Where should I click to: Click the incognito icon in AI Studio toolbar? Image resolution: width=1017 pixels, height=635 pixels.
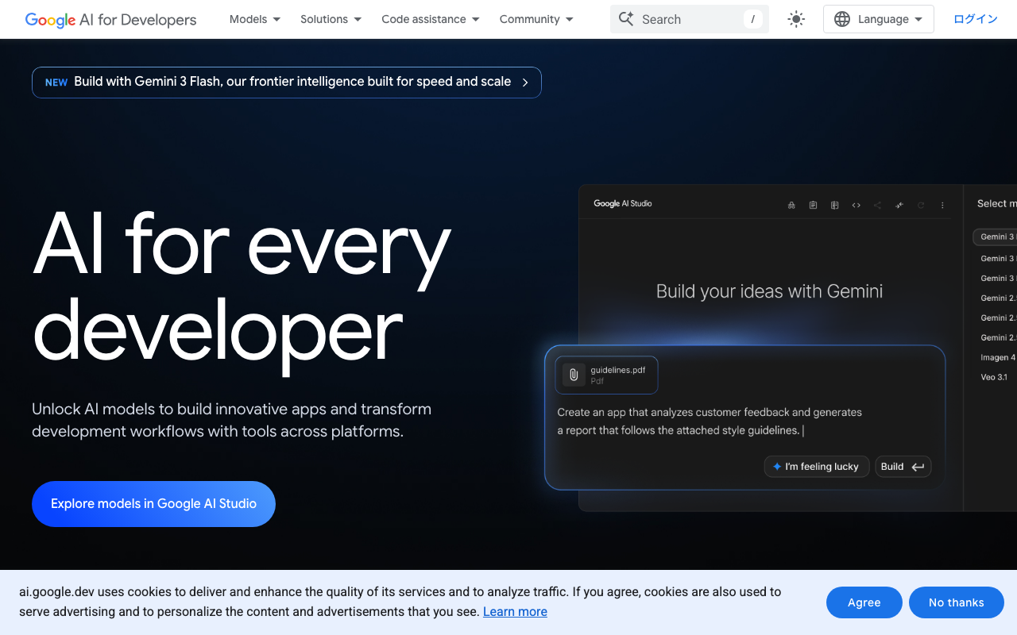click(x=791, y=205)
